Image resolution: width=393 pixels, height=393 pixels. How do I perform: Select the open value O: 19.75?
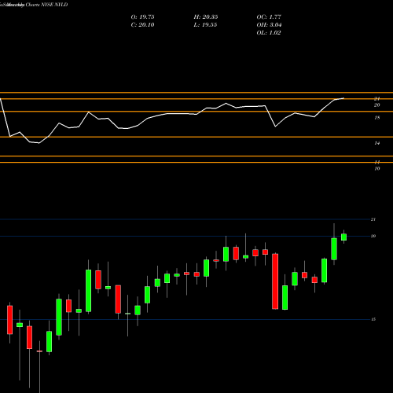click(142, 17)
